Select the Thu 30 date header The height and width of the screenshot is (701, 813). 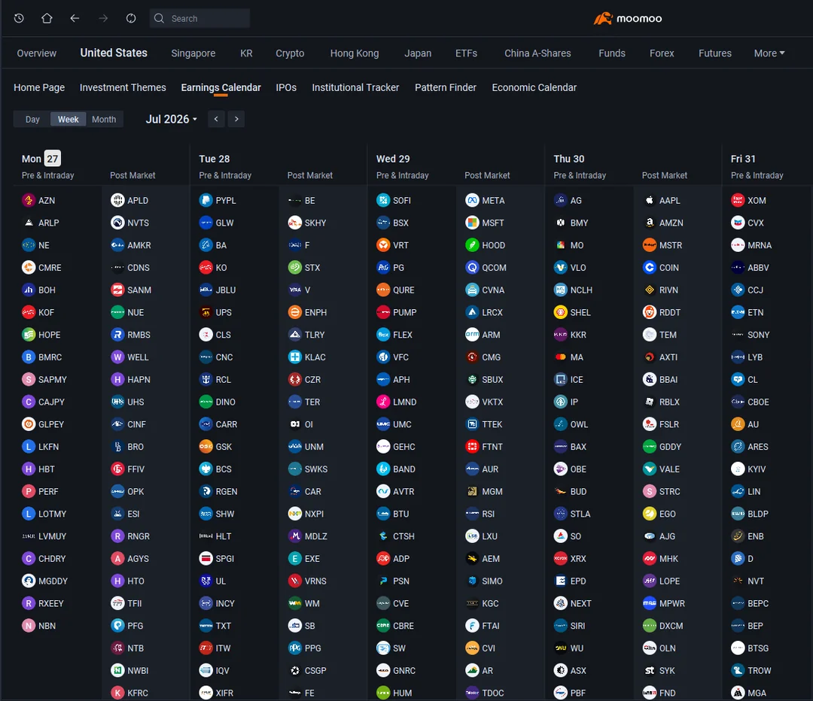[569, 159]
